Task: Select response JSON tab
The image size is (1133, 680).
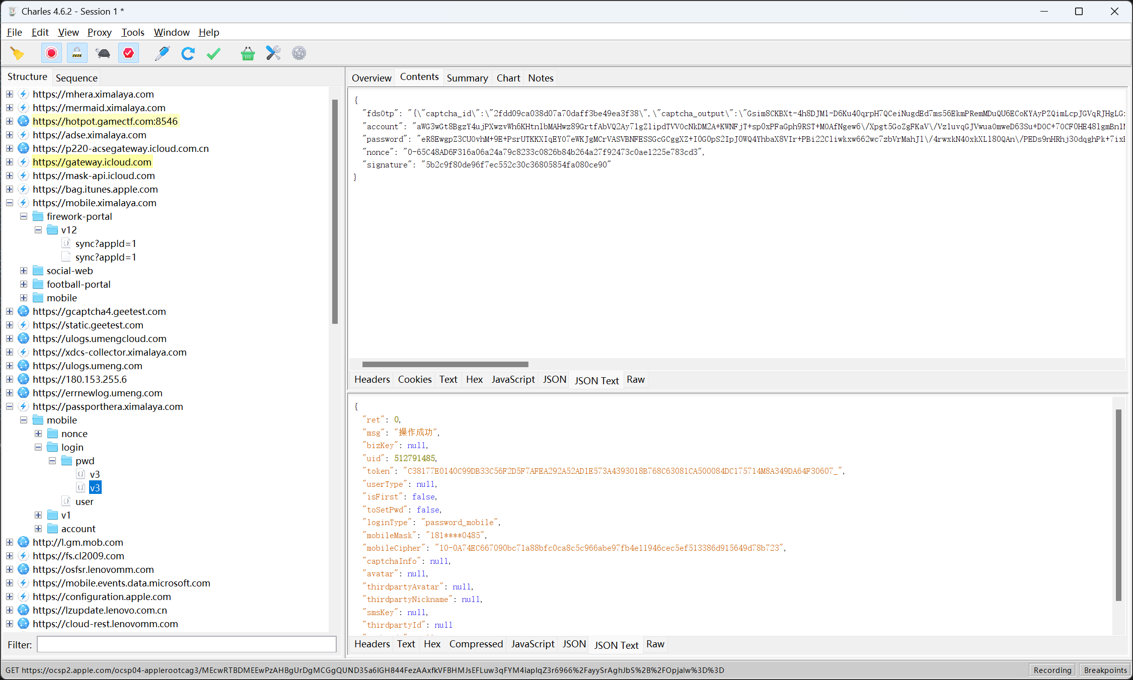Action: (x=574, y=644)
